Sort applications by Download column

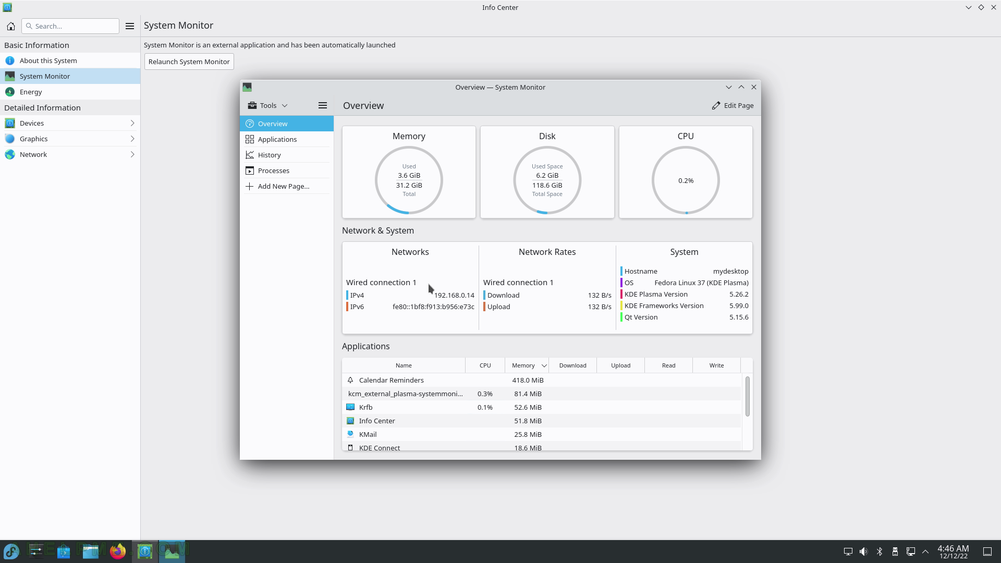coord(572,365)
